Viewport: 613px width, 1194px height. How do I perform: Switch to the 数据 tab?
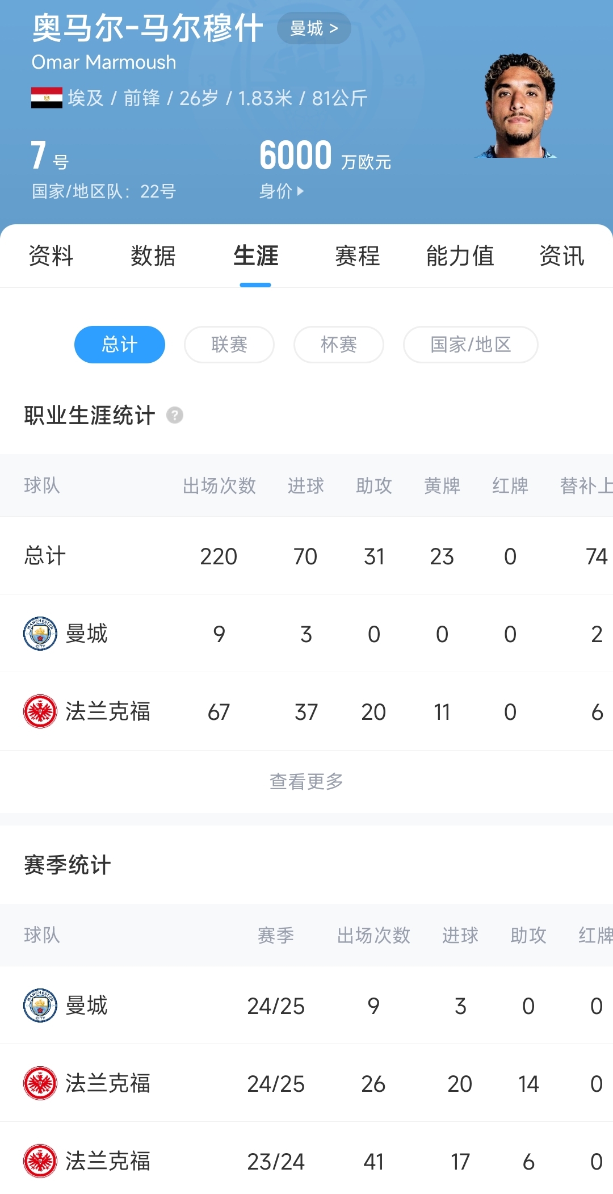(x=153, y=256)
